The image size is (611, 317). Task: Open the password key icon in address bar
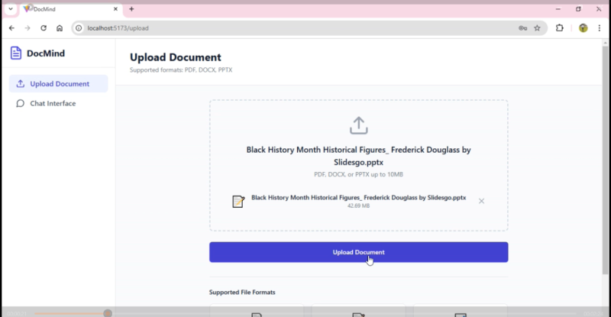pyautogui.click(x=522, y=28)
